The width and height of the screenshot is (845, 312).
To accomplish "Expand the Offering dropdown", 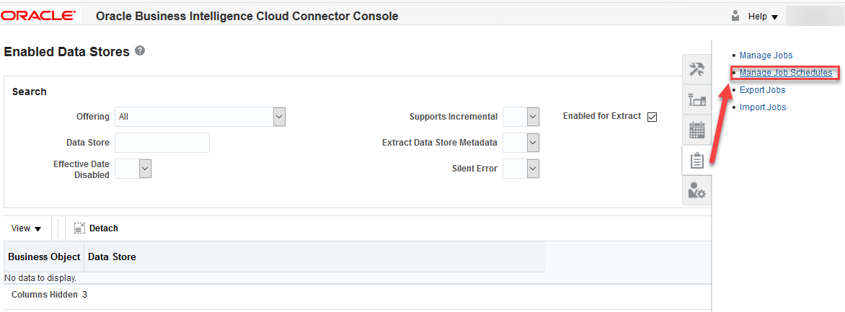I will (279, 117).
